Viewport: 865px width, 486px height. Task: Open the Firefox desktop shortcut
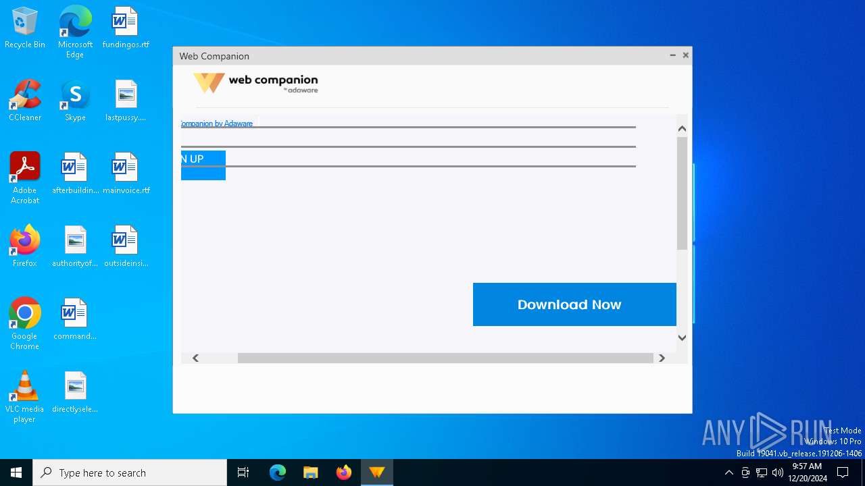click(25, 247)
